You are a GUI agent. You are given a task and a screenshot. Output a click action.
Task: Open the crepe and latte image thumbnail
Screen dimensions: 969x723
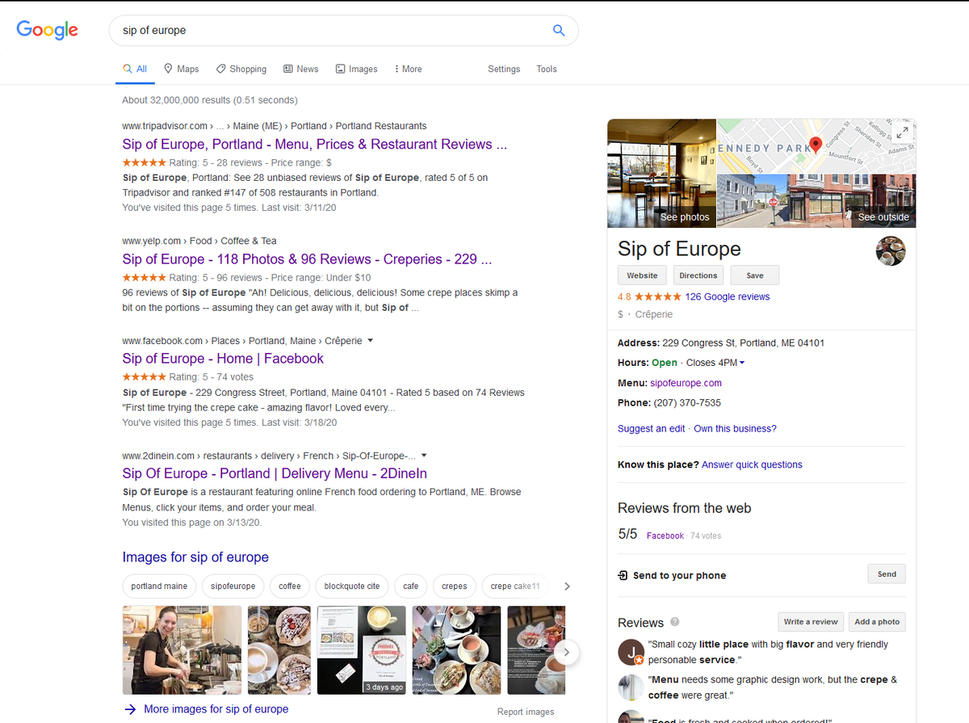coord(279,650)
